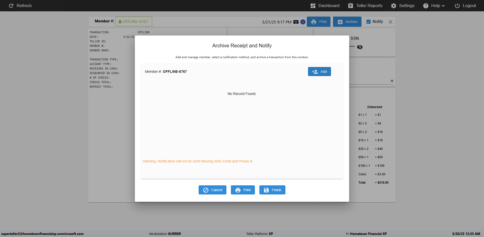This screenshot has width=484, height=237.
Task: Click the 'No Record Found.' text
Action: (242, 94)
